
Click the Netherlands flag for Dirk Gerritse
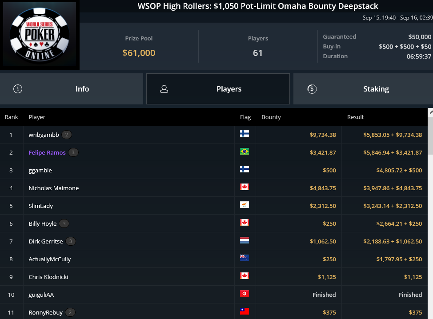[245, 240]
